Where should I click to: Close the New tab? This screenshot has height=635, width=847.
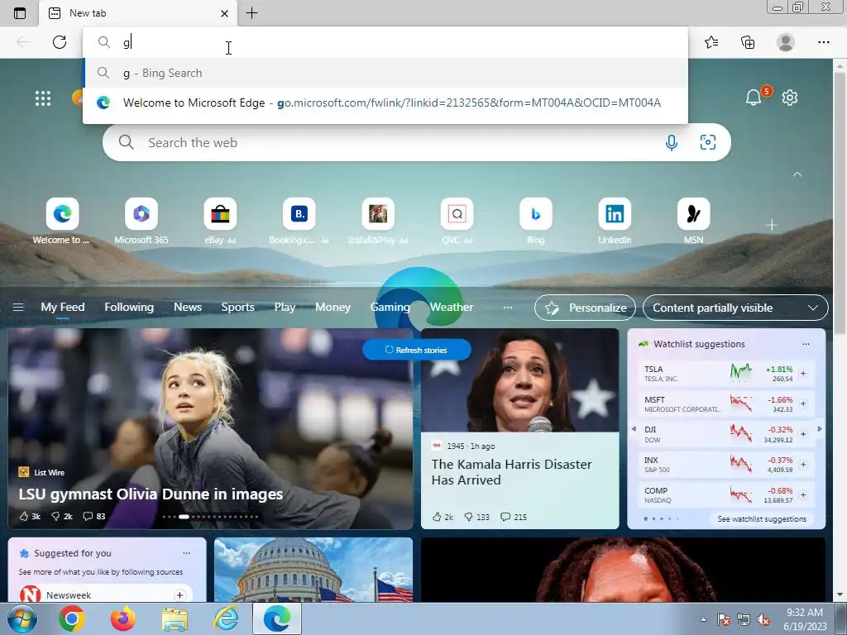[224, 13]
